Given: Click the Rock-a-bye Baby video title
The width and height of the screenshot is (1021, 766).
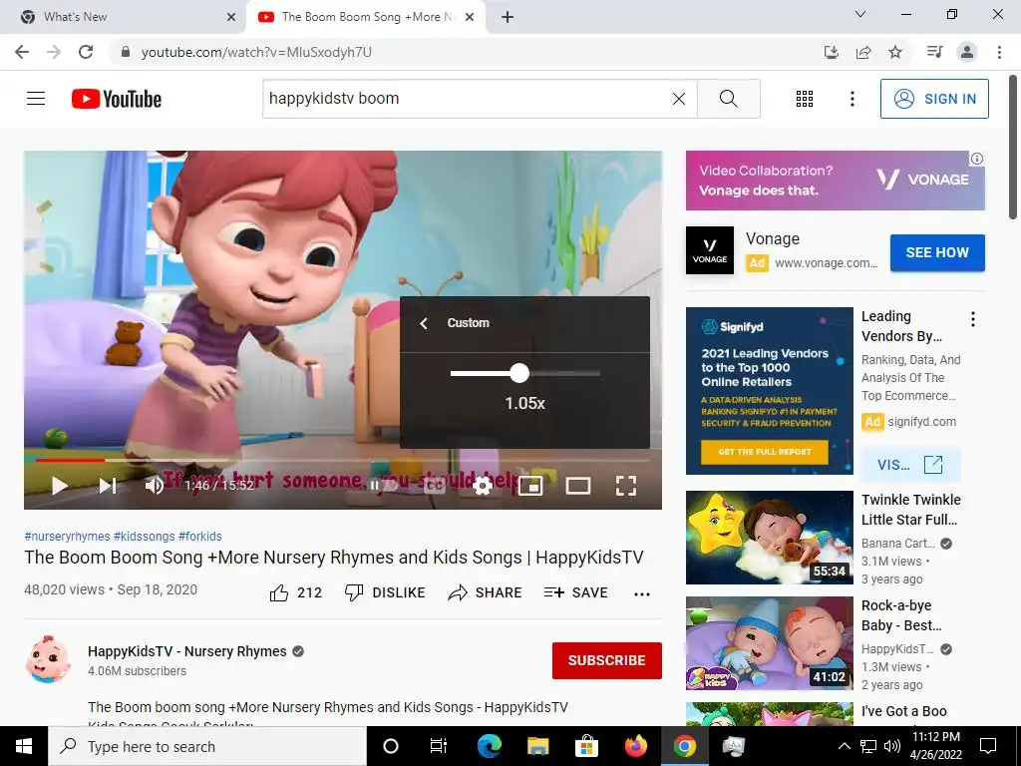Looking at the screenshot, I should pyautogui.click(x=901, y=615).
